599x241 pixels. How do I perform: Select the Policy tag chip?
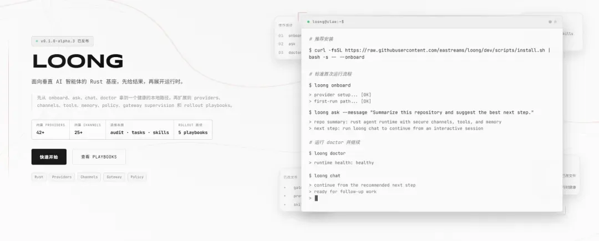pos(137,177)
